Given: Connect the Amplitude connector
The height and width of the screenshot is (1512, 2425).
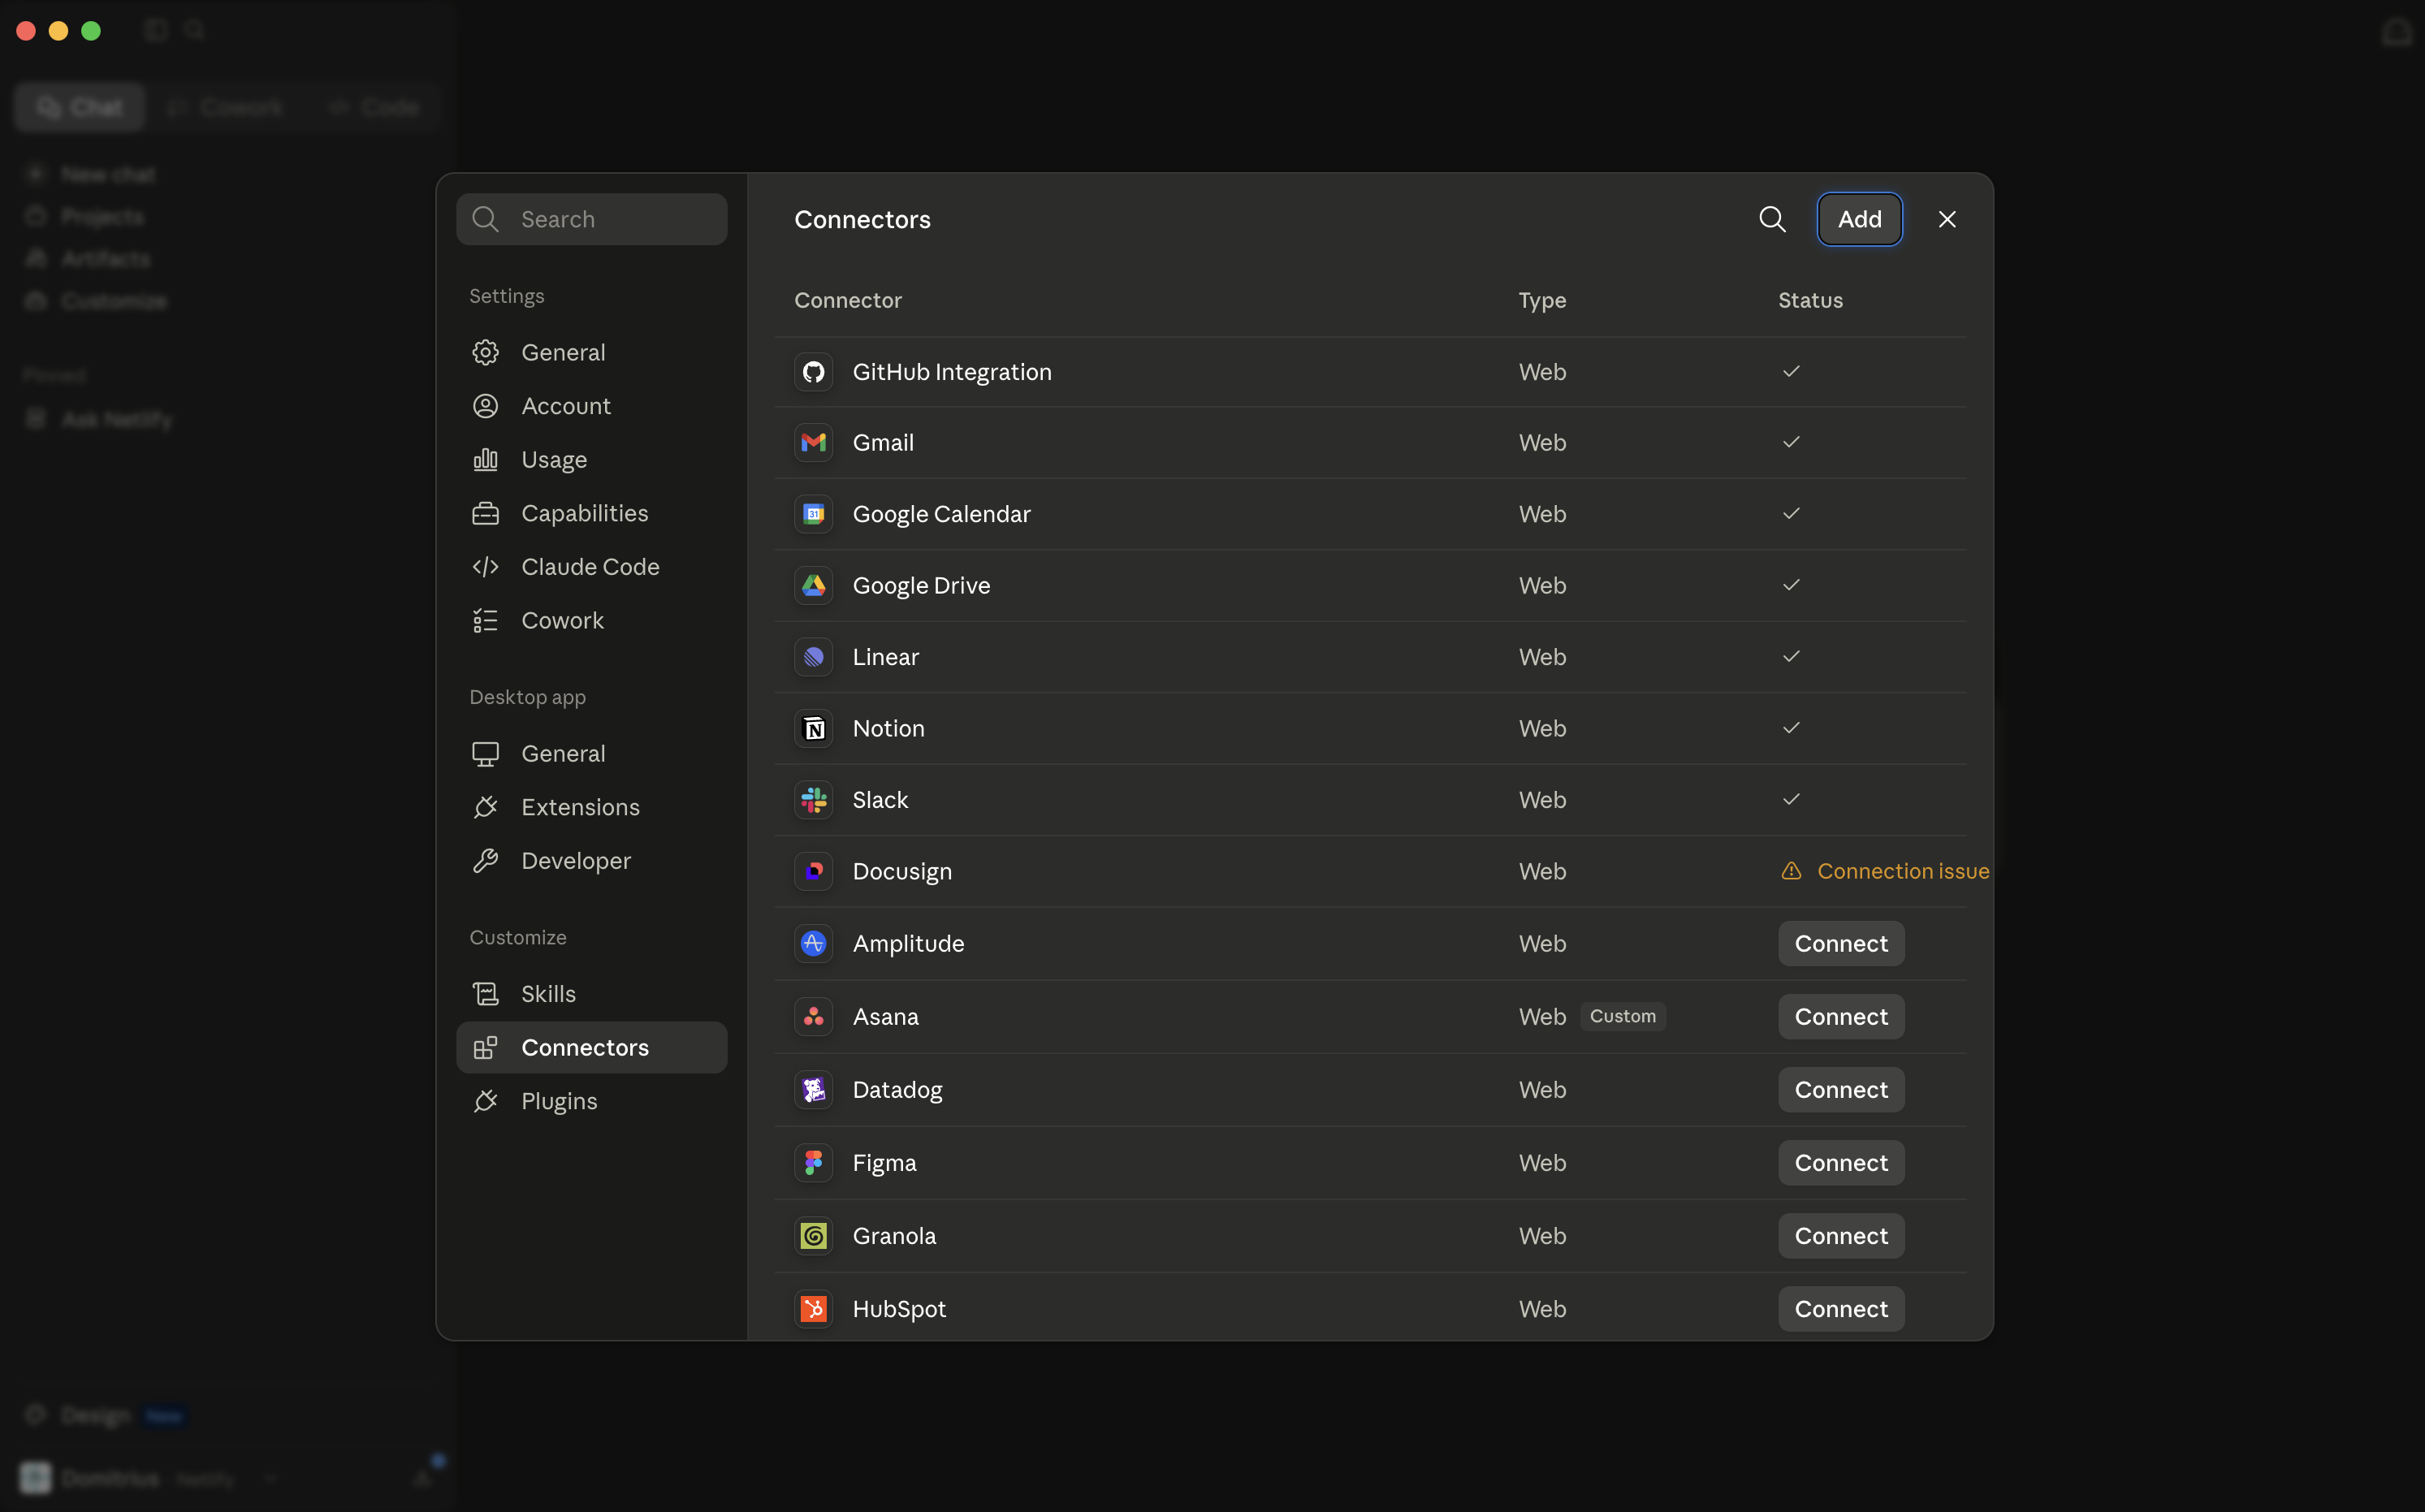Looking at the screenshot, I should point(1841,943).
